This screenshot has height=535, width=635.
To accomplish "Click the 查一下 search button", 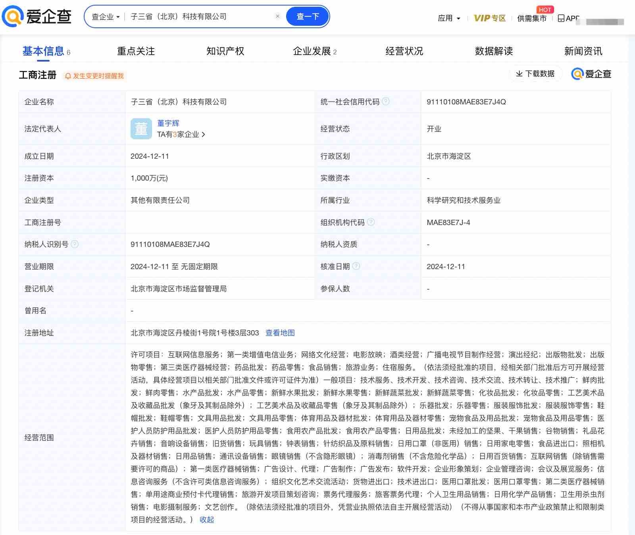I will tap(308, 16).
